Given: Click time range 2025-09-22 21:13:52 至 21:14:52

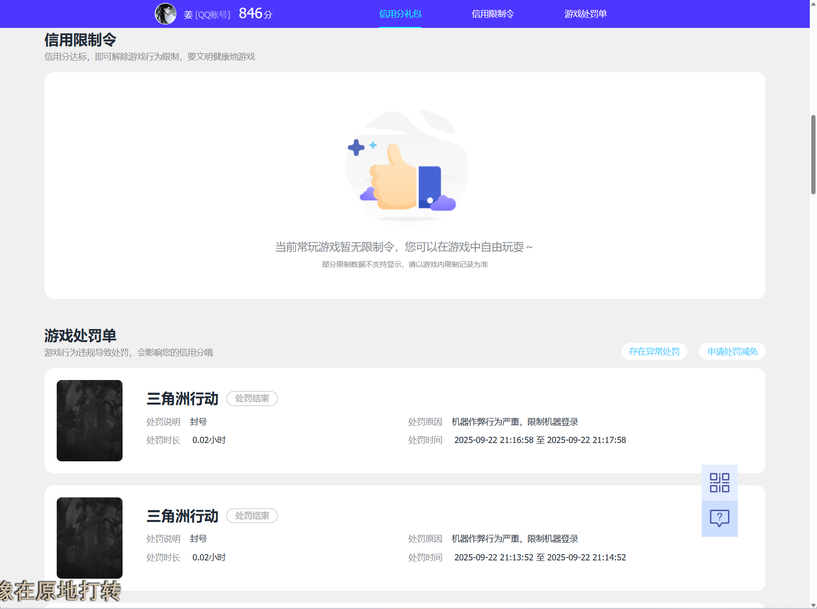Looking at the screenshot, I should point(540,558).
